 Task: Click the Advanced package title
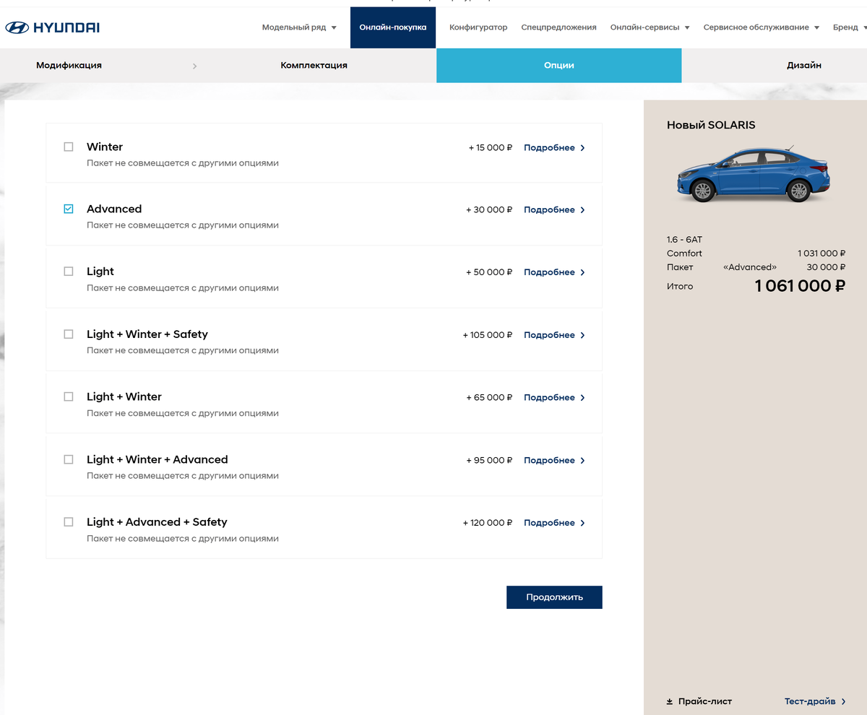coord(114,209)
